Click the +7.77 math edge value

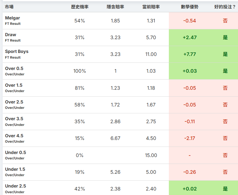190,54
